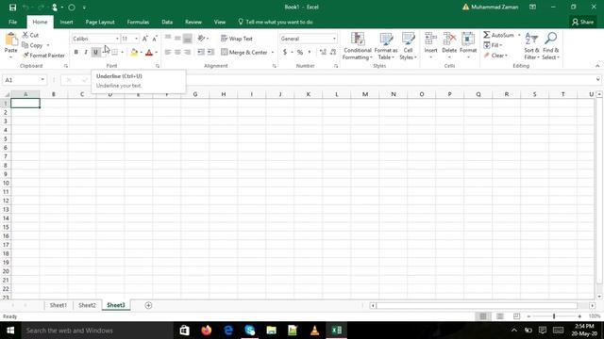Click the Cut scissors button
The width and height of the screenshot is (604, 339).
coord(30,35)
